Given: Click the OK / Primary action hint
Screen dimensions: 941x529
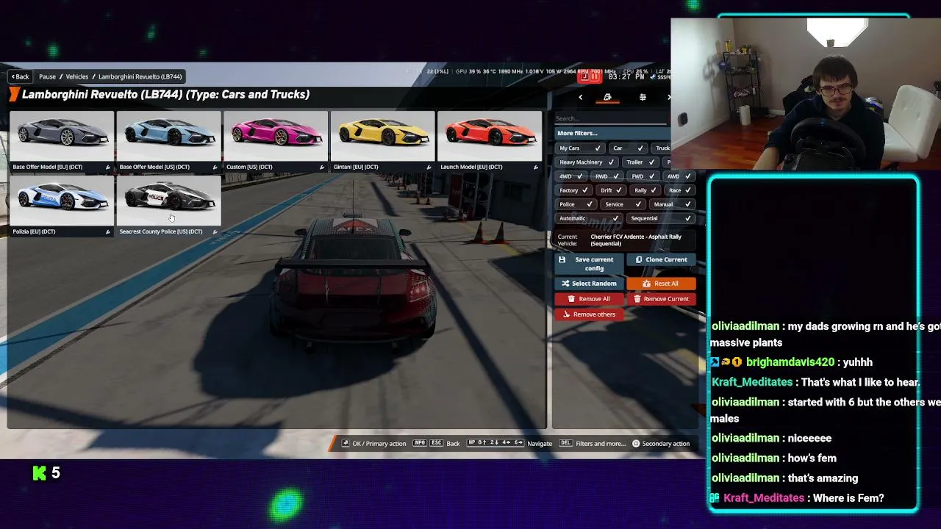Looking at the screenshot, I should tap(373, 444).
